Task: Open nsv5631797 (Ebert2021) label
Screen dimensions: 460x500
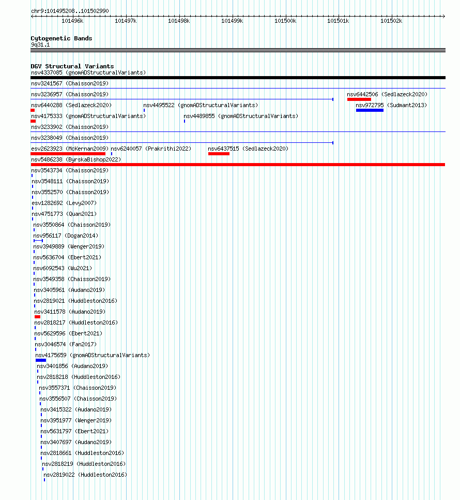Action: click(x=74, y=431)
